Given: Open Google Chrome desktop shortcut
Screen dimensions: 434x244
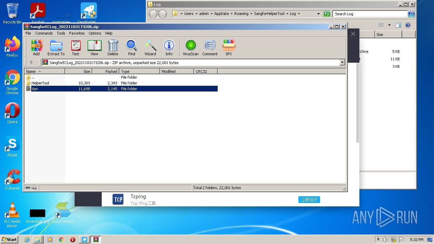Looking at the screenshot, I should pyautogui.click(x=12, y=82).
